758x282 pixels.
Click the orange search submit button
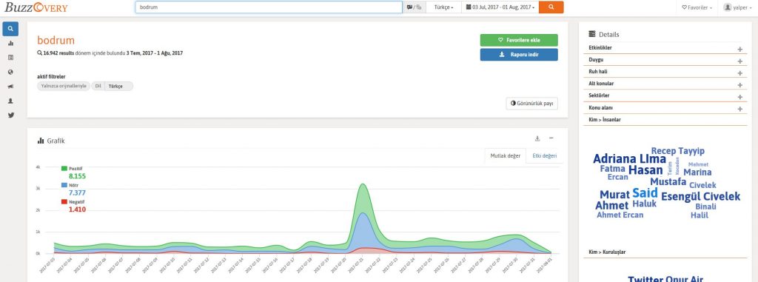pos(551,7)
